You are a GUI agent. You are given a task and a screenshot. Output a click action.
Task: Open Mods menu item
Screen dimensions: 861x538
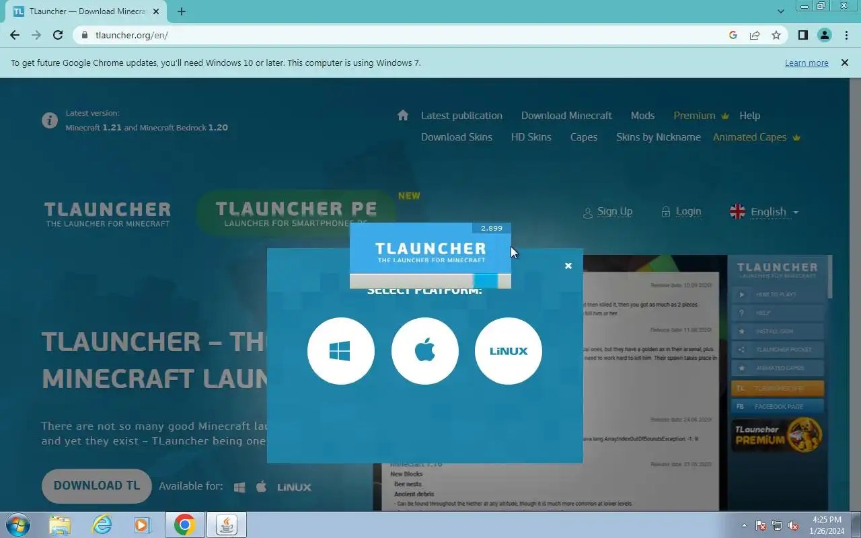[x=642, y=116]
